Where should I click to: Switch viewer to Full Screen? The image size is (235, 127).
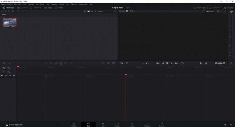pos(215,8)
